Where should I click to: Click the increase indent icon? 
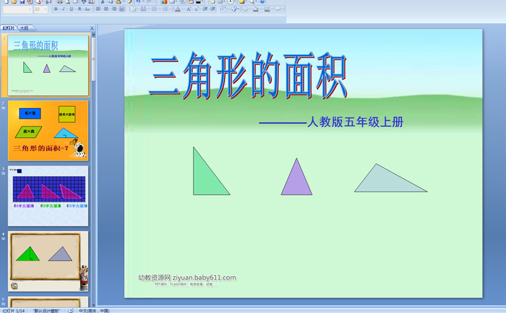[x=213, y=9]
